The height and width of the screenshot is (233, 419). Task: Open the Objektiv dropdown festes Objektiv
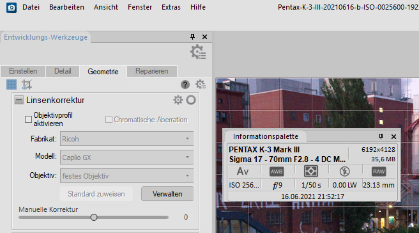coord(126,175)
